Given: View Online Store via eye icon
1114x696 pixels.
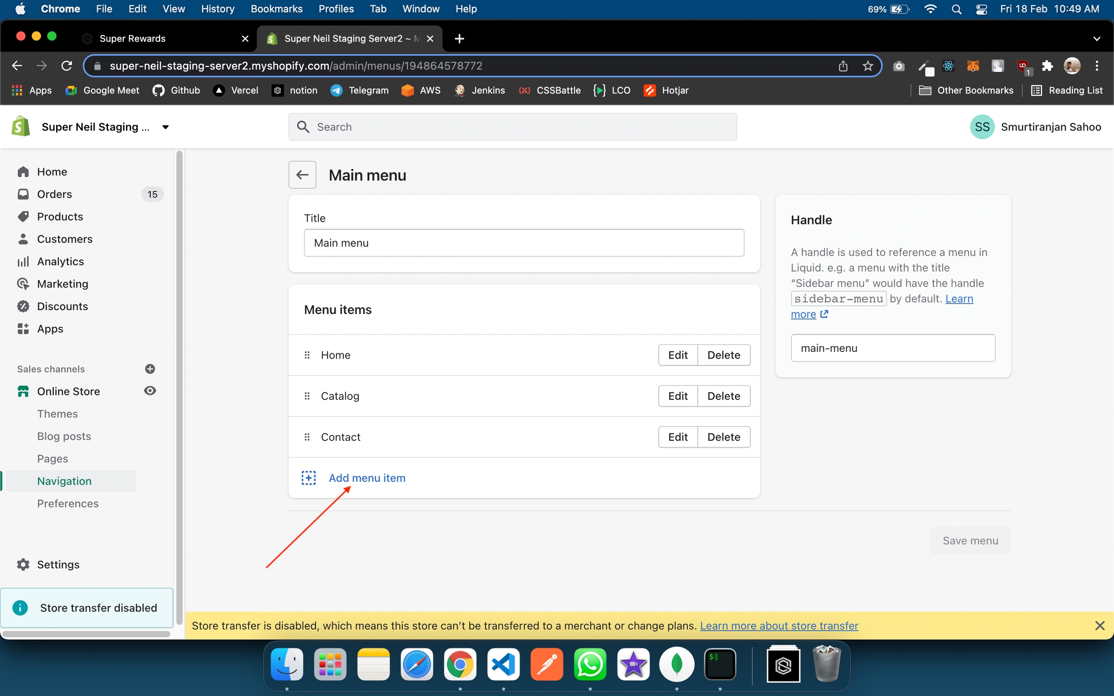Looking at the screenshot, I should [150, 391].
